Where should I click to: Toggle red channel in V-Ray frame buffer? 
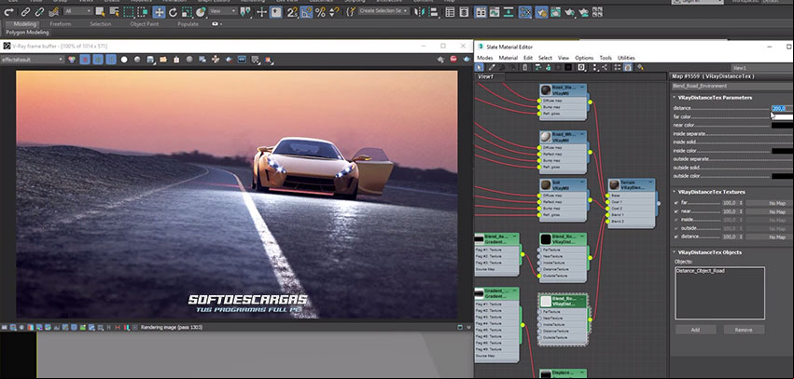click(x=85, y=60)
